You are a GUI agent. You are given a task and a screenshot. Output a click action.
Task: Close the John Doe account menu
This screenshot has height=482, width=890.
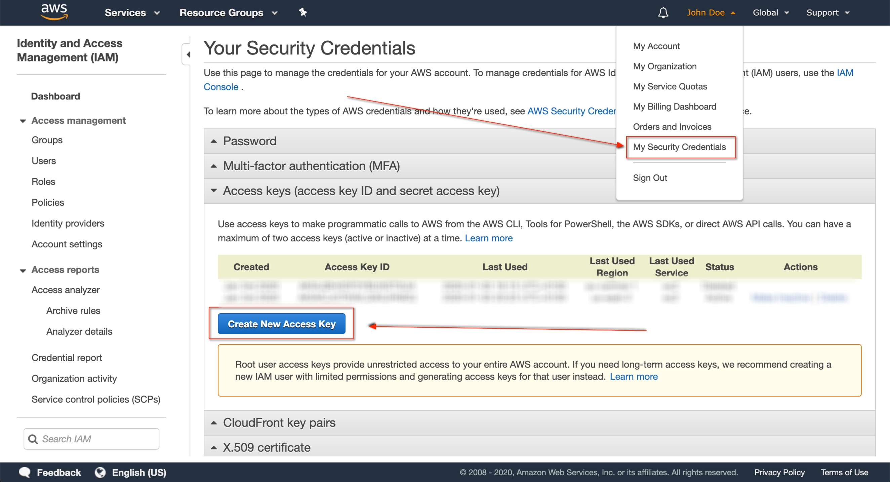click(x=711, y=13)
